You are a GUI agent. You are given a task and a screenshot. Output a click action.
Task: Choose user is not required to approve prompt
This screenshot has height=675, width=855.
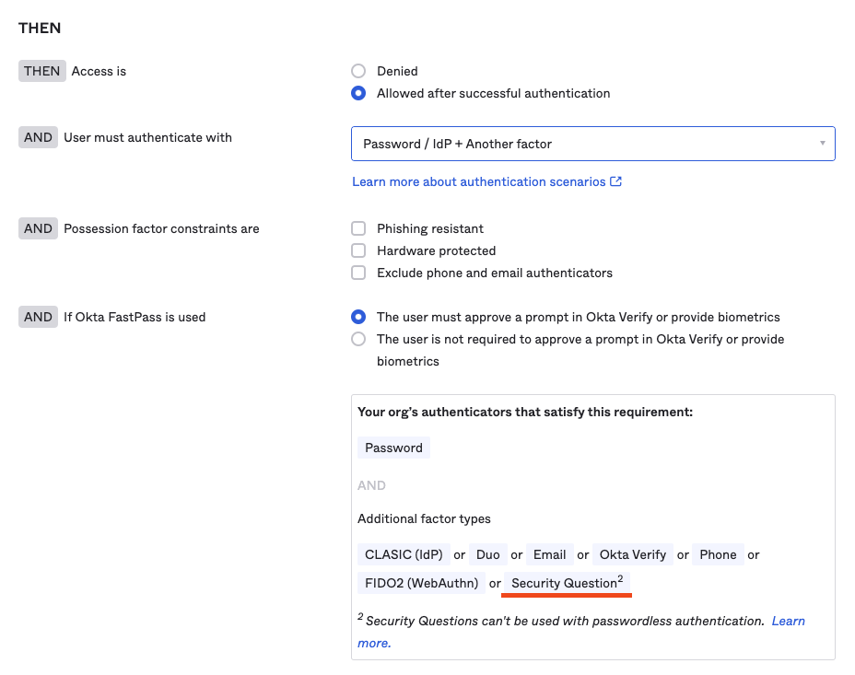358,339
